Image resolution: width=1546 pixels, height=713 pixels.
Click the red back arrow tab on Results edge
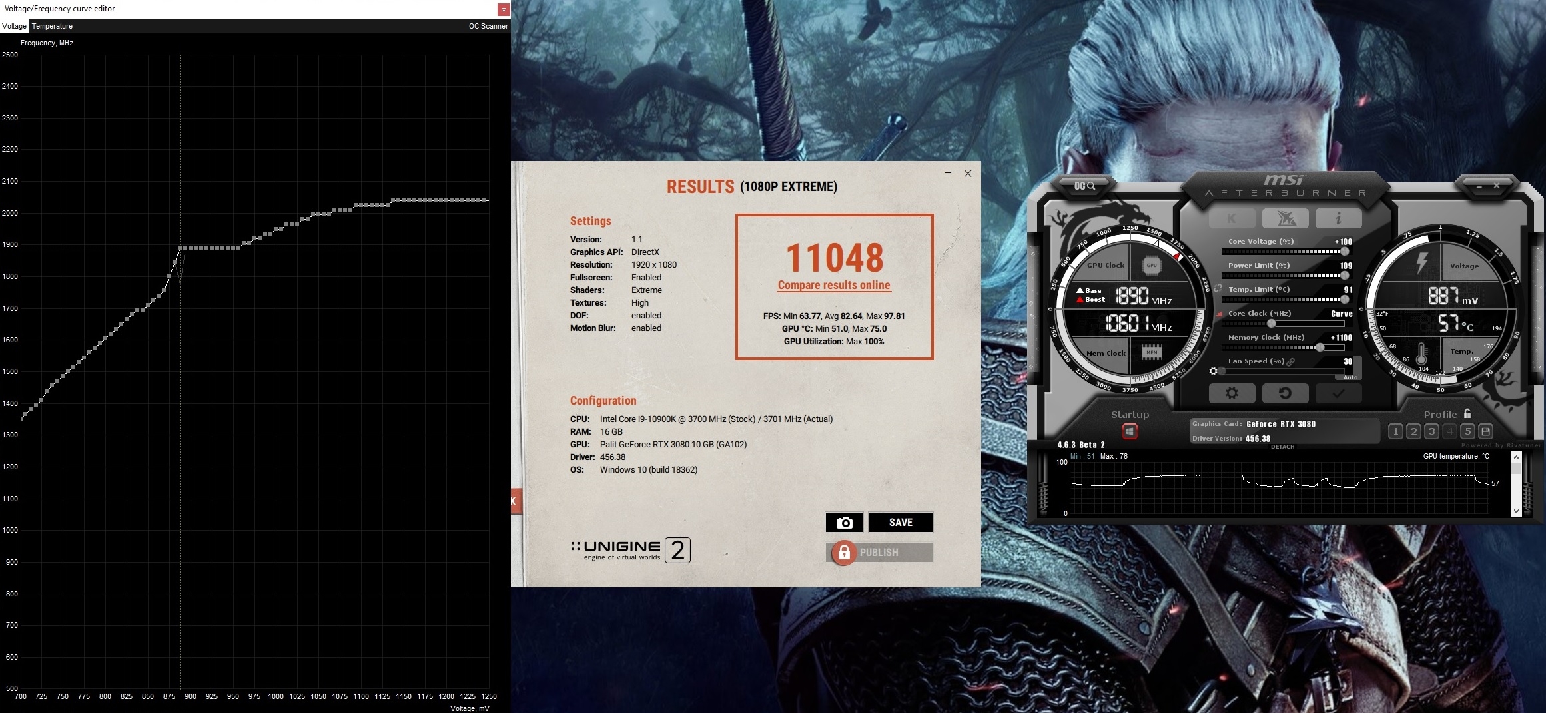click(x=516, y=501)
